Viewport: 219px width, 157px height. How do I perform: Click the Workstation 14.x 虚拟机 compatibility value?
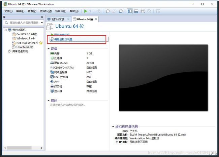145,138
